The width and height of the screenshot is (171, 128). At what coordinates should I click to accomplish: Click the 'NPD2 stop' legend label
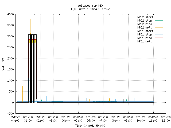[x=145, y=21]
